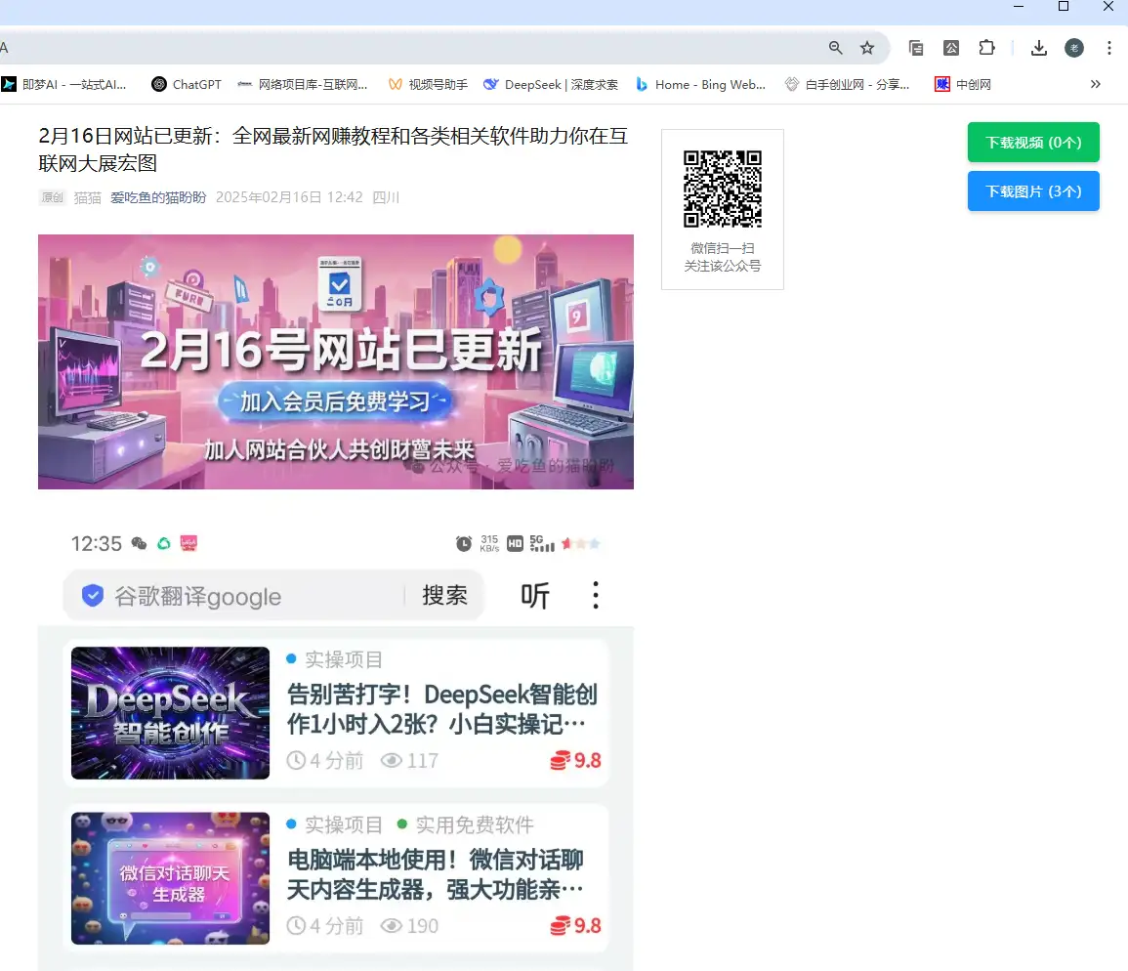
Task: Click the green 下载视频 button
Action: [1033, 143]
